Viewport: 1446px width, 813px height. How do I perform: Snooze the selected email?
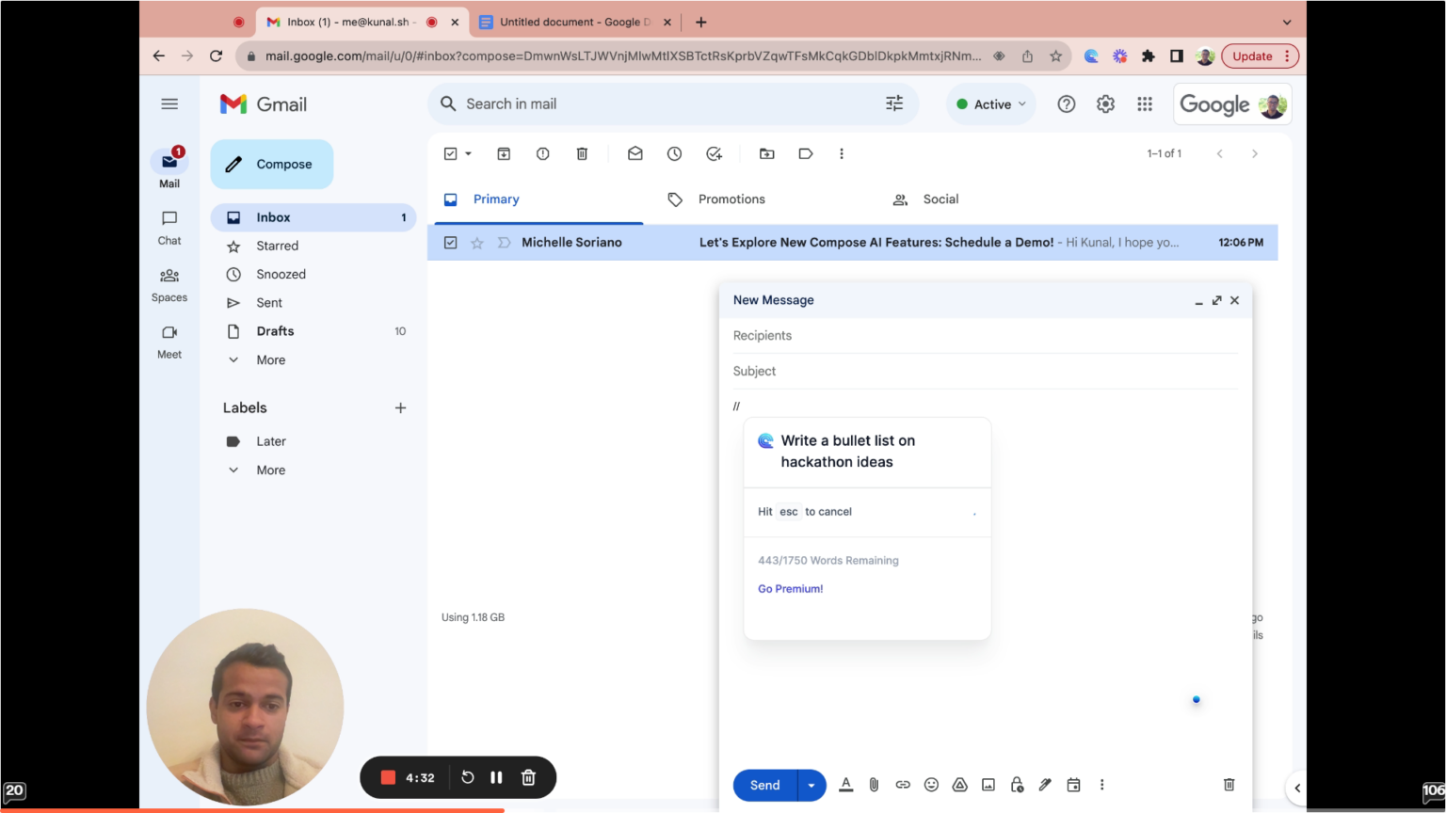[x=674, y=152]
